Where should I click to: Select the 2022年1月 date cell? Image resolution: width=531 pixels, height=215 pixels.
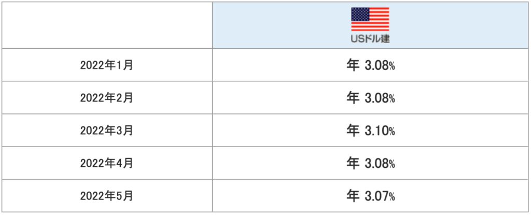pyautogui.click(x=107, y=65)
